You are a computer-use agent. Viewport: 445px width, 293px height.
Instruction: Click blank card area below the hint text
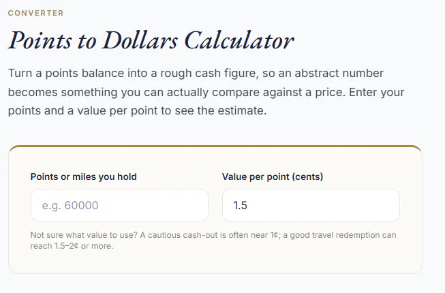click(215, 262)
